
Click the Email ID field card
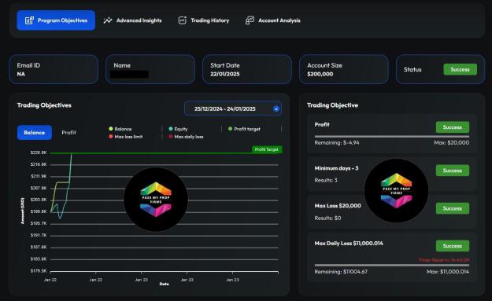pyautogui.click(x=54, y=69)
